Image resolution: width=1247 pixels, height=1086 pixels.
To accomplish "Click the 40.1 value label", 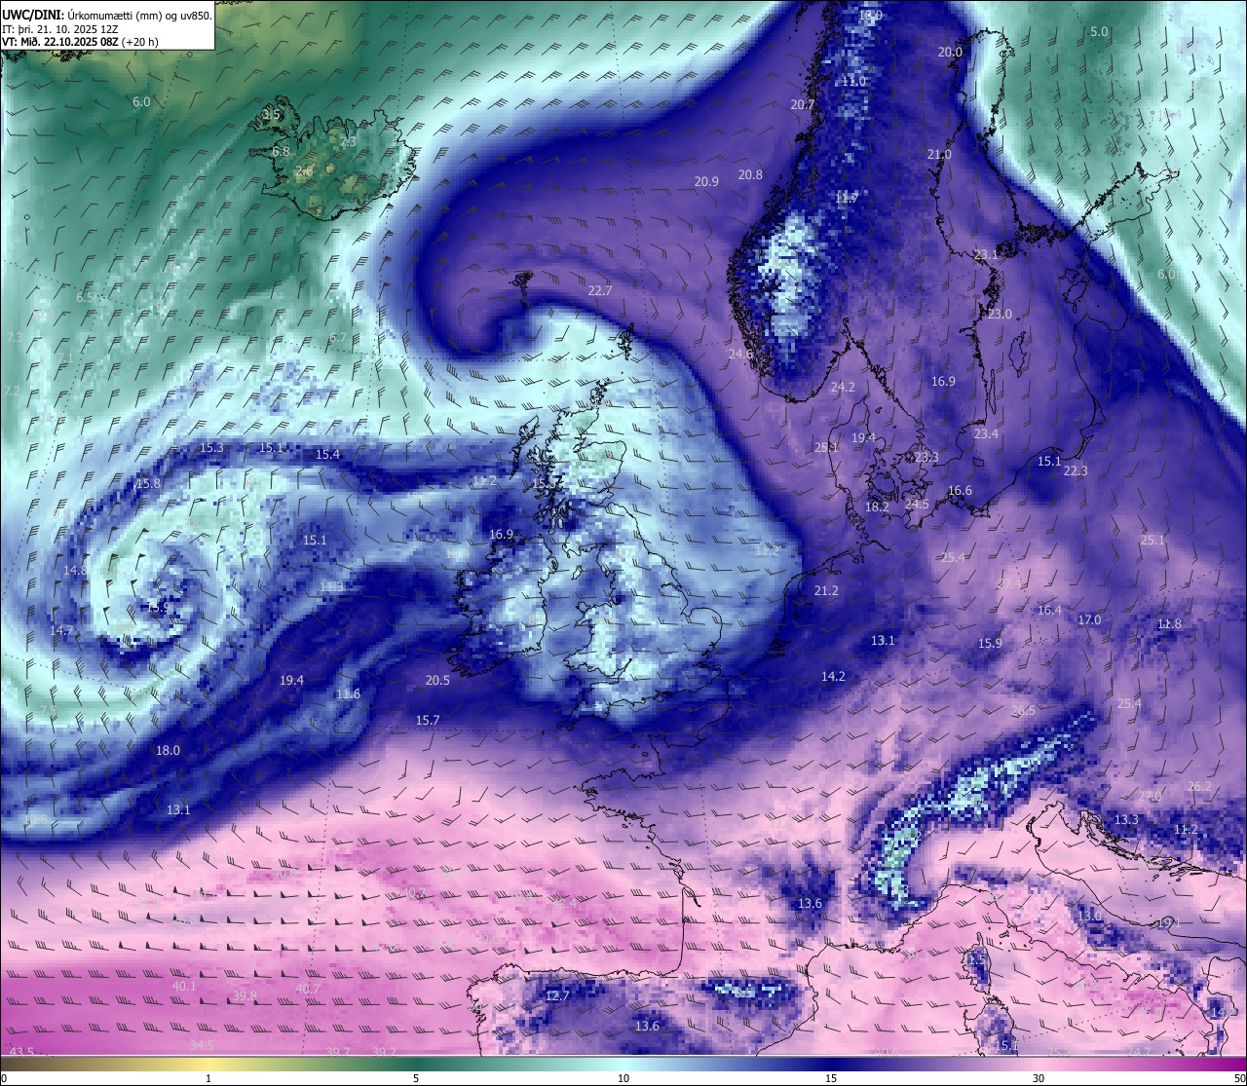I will pyautogui.click(x=184, y=986).
